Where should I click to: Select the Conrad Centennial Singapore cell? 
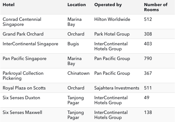coord(22,22)
